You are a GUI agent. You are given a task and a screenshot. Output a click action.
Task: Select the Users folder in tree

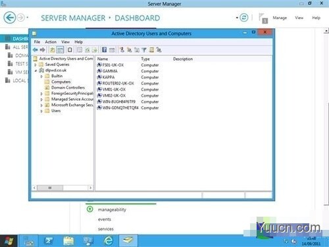pos(56,111)
